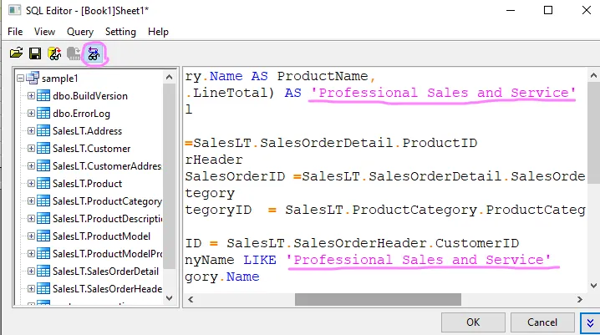Open the Help menu

(x=158, y=32)
